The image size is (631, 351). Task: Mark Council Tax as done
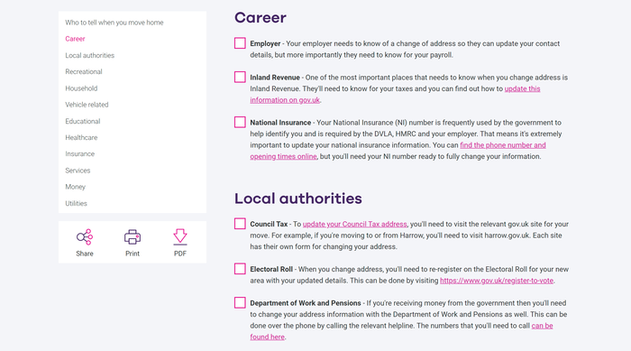(x=240, y=224)
